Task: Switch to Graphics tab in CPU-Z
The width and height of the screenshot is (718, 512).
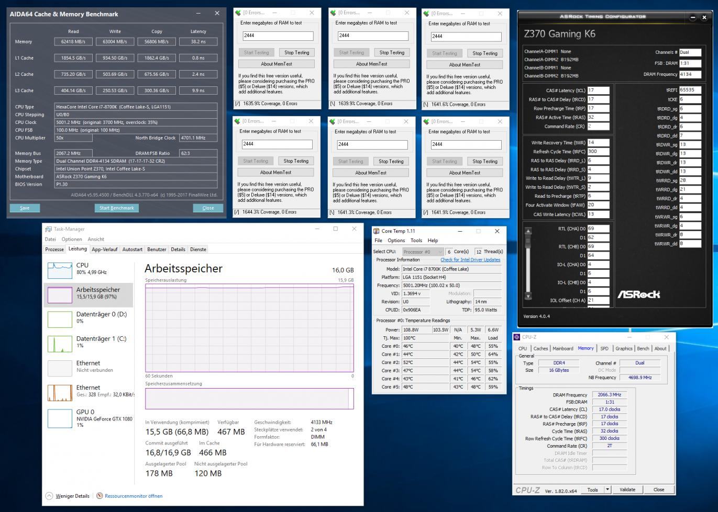Action: click(624, 348)
